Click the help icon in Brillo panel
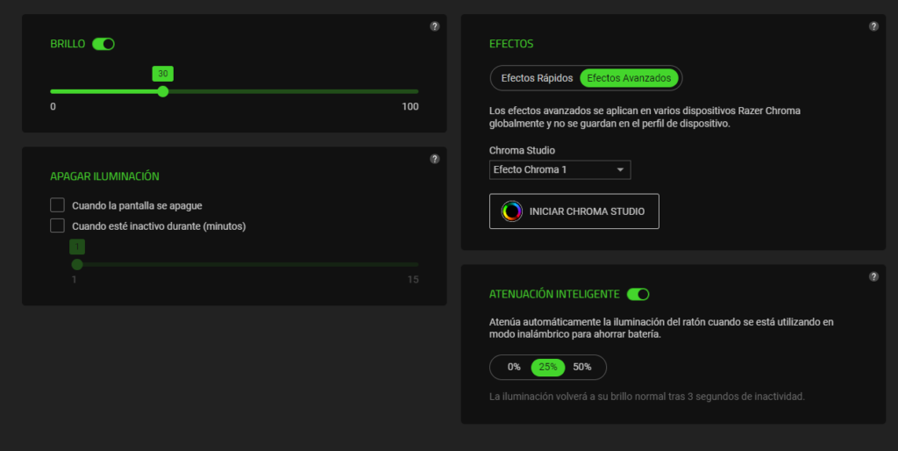Viewport: 898px width, 451px height. click(435, 26)
